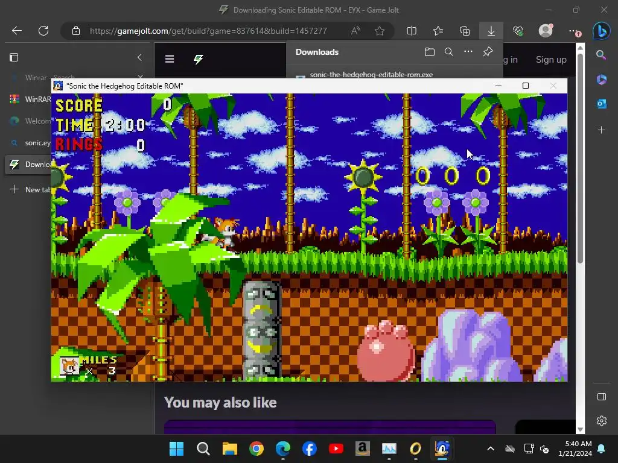Open the gold ring app in taskbar
Screen dimensions: 618x463
click(x=415, y=449)
